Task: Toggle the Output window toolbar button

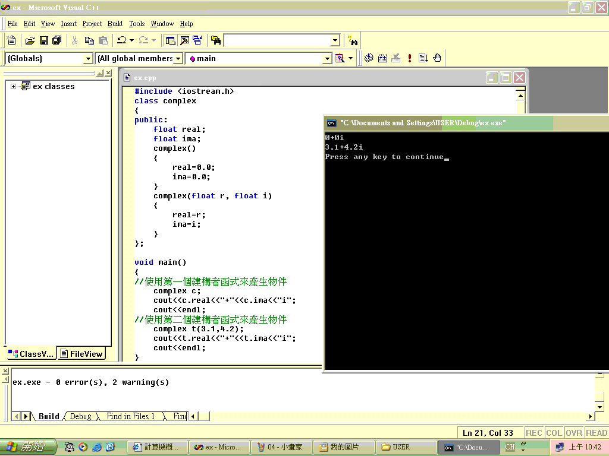Action: pos(184,40)
